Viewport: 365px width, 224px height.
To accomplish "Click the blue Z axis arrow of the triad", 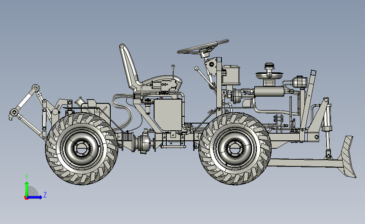I will [x=35, y=198].
